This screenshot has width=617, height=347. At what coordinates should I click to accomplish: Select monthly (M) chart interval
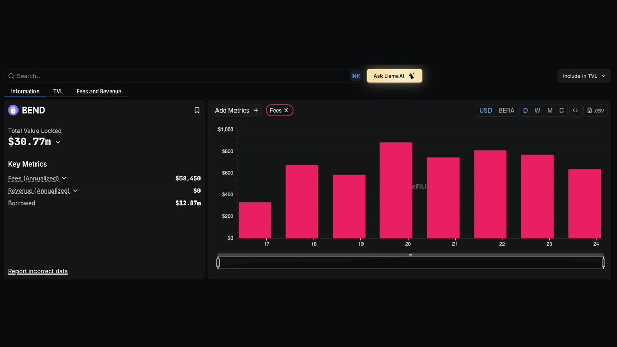click(550, 111)
